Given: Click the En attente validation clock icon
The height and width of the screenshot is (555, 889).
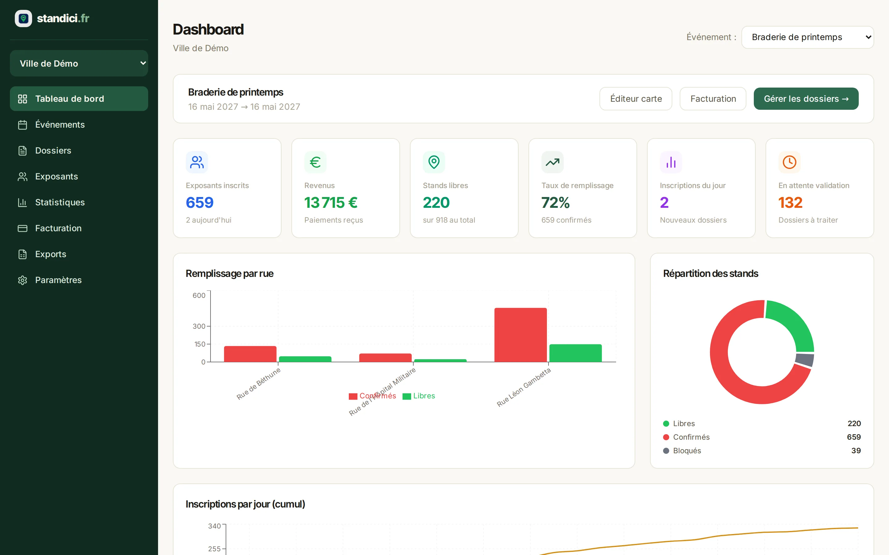Looking at the screenshot, I should coord(789,162).
